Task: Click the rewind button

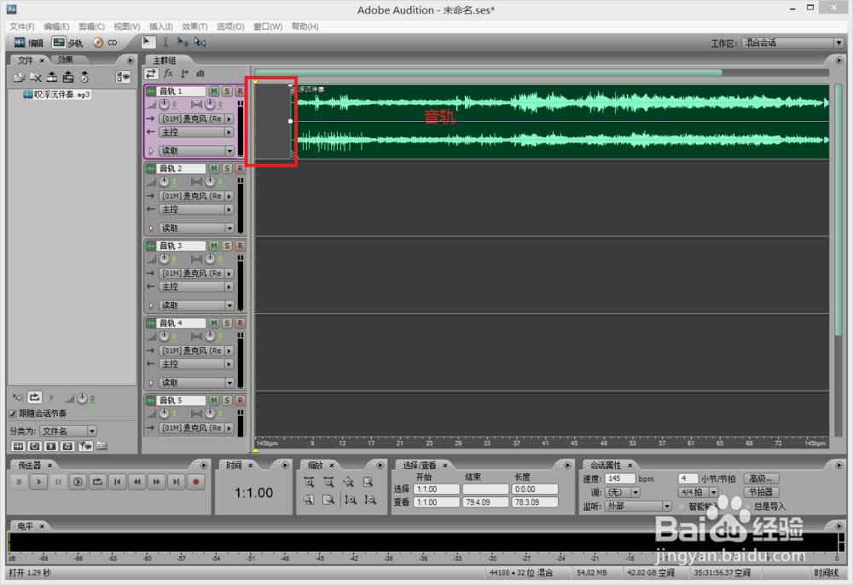Action: [137, 482]
